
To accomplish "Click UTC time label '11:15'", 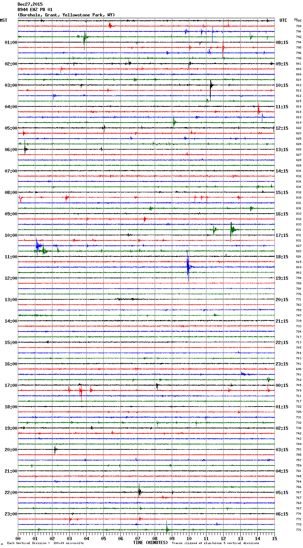I will pos(282,107).
